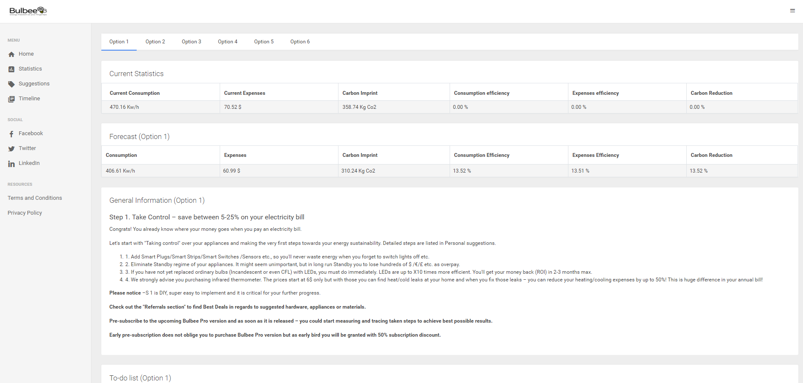Visit the Facebook social link
803x383 pixels.
pyautogui.click(x=31, y=133)
